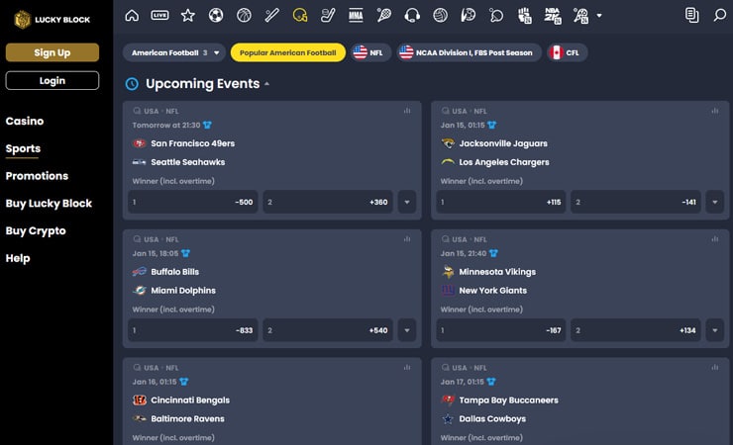This screenshot has width=733, height=445.
Task: Open stats icon for Vikings vs Giants
Action: 715,239
